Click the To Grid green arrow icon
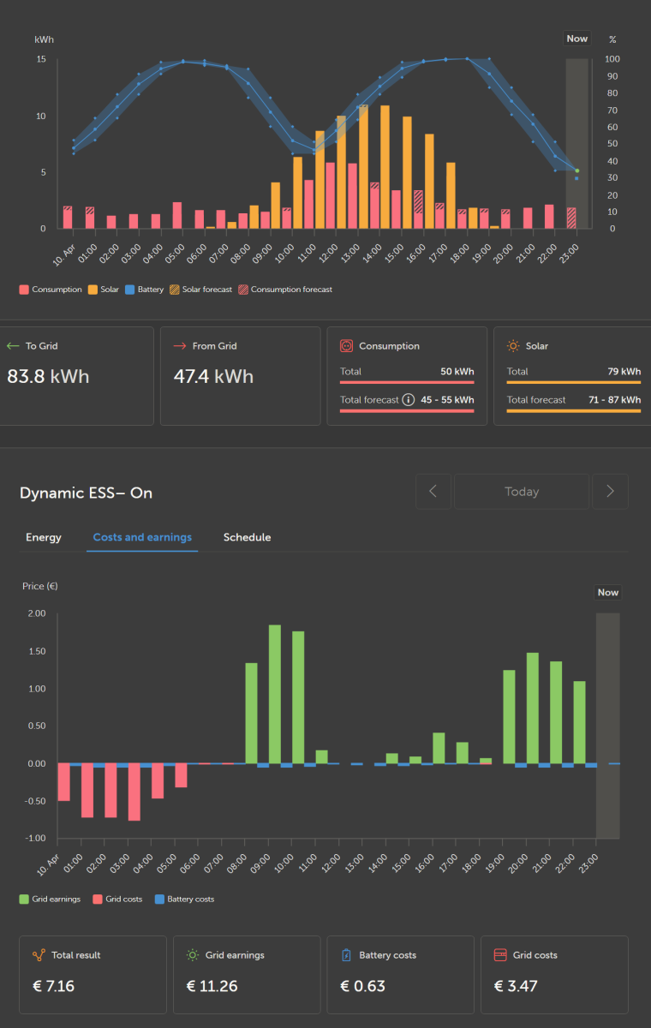Screen dimensions: 651x1028 tap(13, 346)
